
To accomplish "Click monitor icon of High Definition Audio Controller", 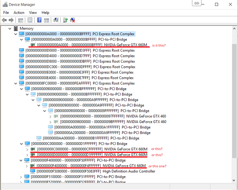I will point(33,171).
